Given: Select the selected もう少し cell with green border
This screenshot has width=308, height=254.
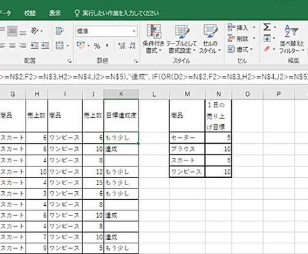Looking at the screenshot, I should pos(121,138).
